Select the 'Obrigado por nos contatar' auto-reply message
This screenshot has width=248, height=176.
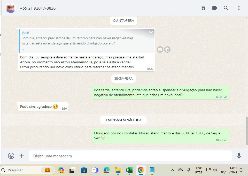[x=160, y=136]
